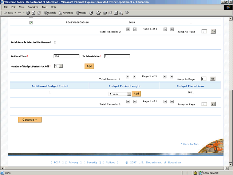
Task: Open the Messenger toolbar icon
Action: tap(127, 13)
